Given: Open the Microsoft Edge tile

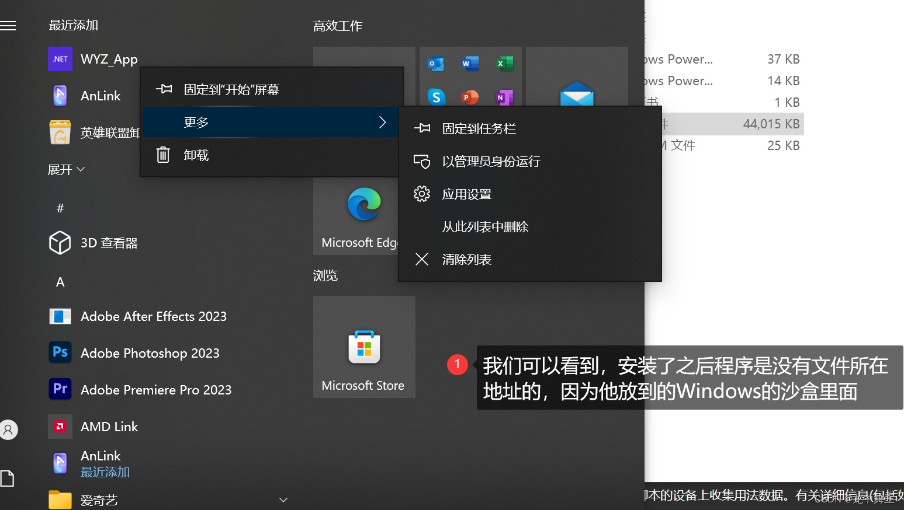Looking at the screenshot, I should pos(355,216).
